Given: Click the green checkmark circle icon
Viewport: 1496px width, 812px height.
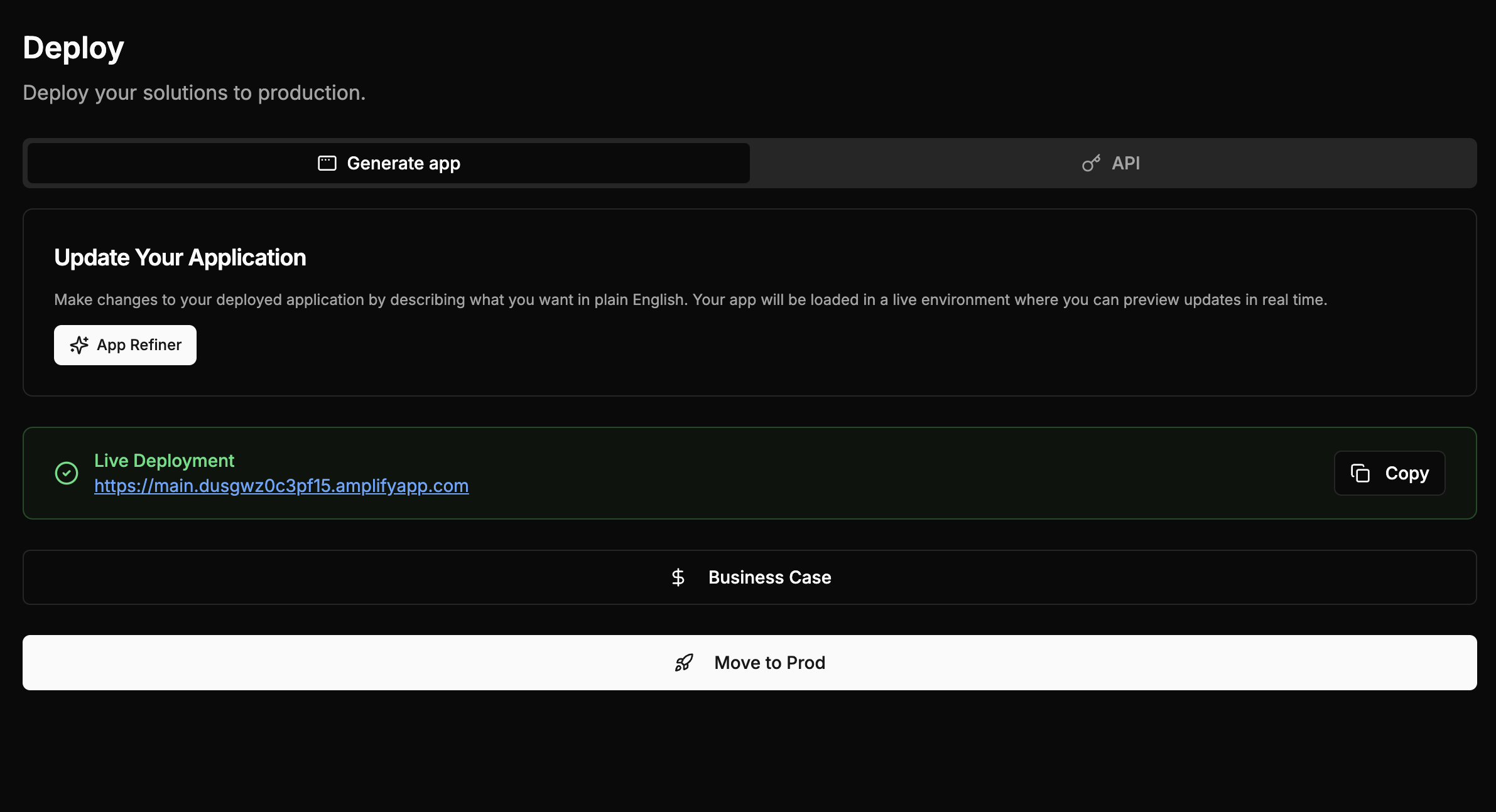Looking at the screenshot, I should 67,473.
